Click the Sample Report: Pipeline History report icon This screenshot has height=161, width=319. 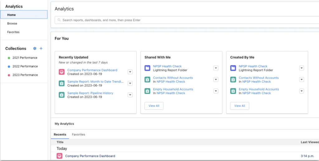pos(62,95)
